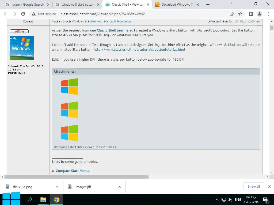Switch to windows 8 start button tab

[78, 5]
